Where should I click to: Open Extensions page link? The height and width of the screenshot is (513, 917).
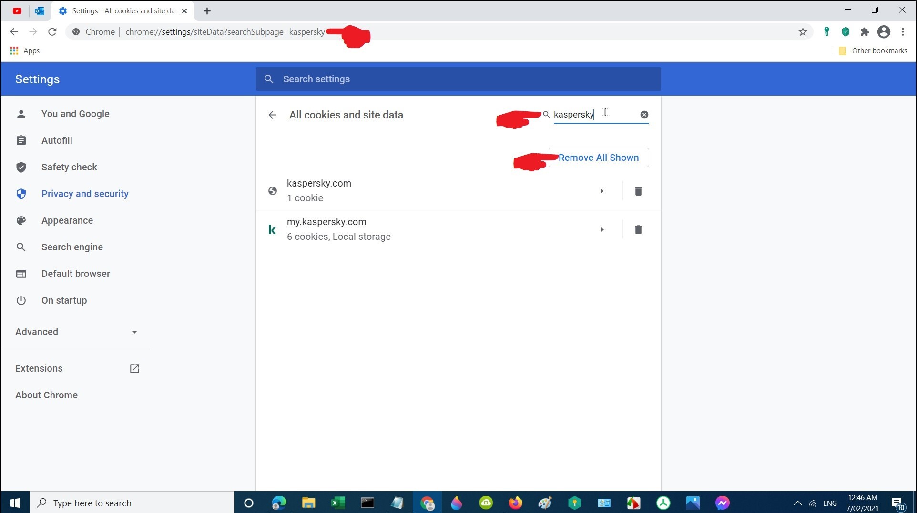[x=77, y=368]
